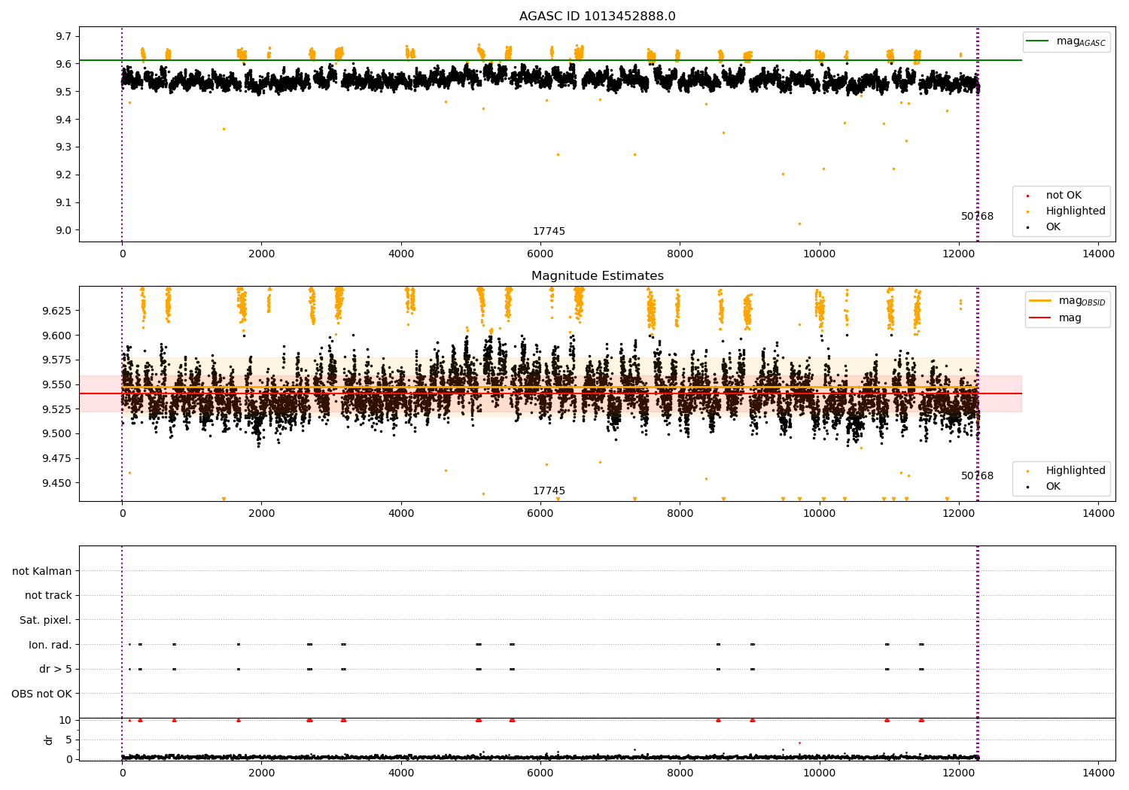1129x790 pixels.
Task: Click 'Highlighted' legend entry in Magnitude Estimates plot
Action: [x=1075, y=471]
